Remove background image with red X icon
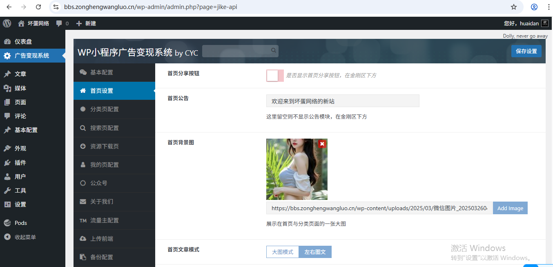 (322, 144)
